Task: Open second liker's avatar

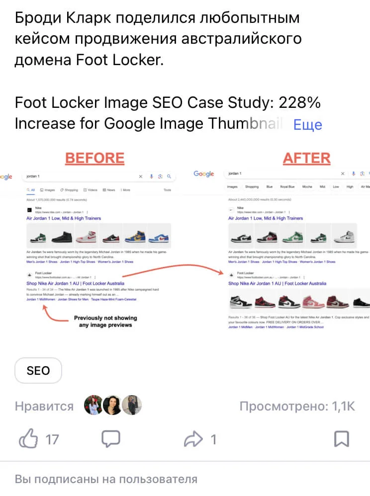Action: [112, 405]
